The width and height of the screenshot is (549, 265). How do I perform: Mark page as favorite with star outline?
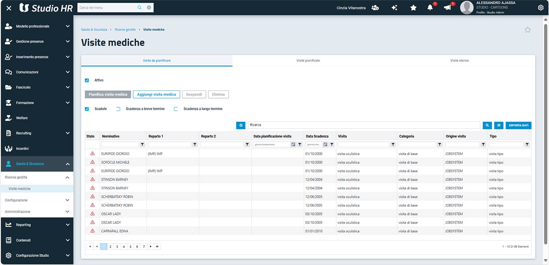coord(528,30)
